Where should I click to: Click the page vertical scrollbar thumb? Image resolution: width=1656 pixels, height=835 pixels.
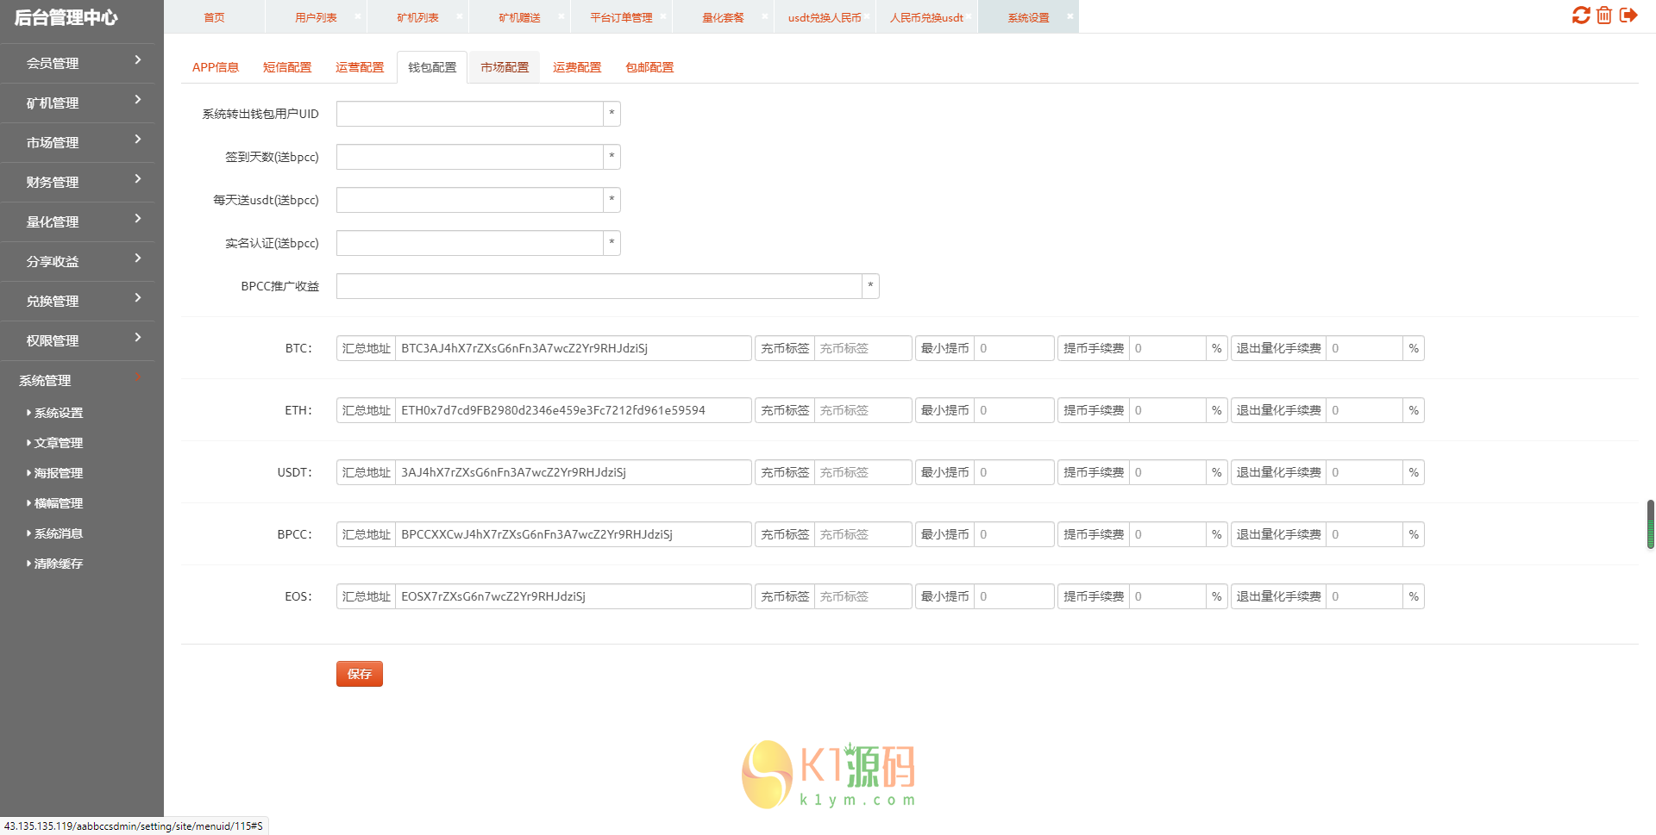1650,524
